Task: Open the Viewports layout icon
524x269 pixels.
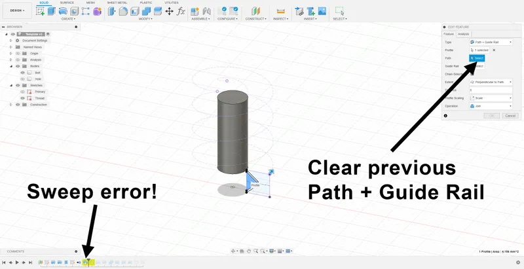Action: (x=289, y=251)
